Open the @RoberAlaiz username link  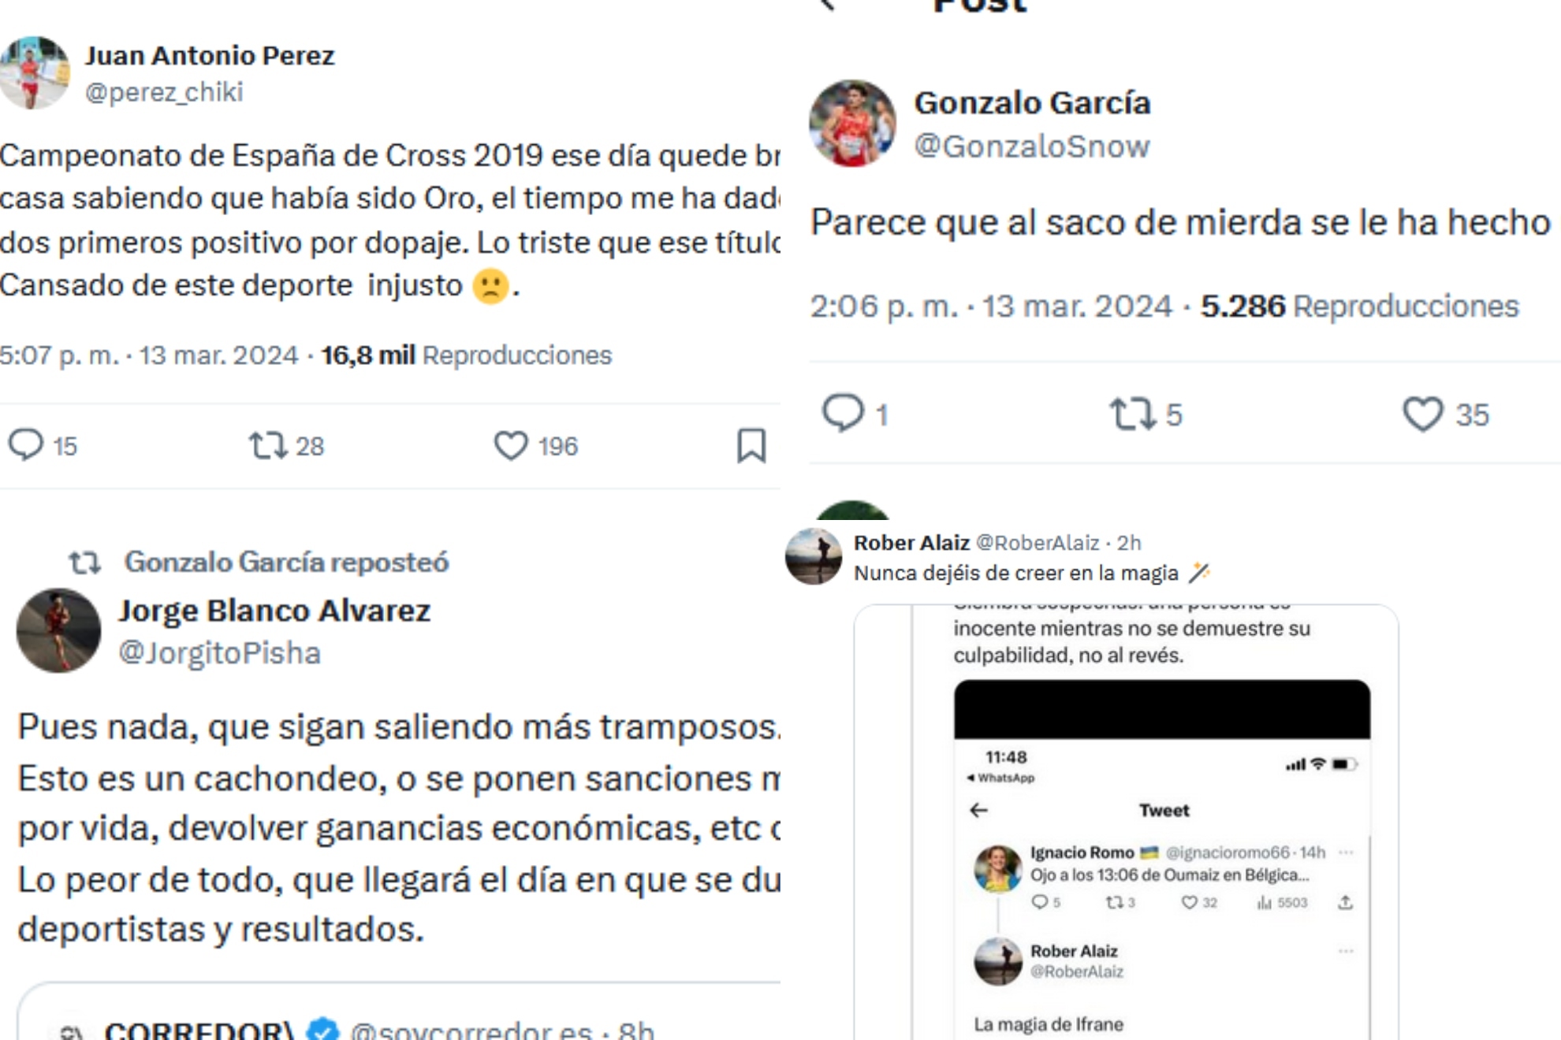1037,543
